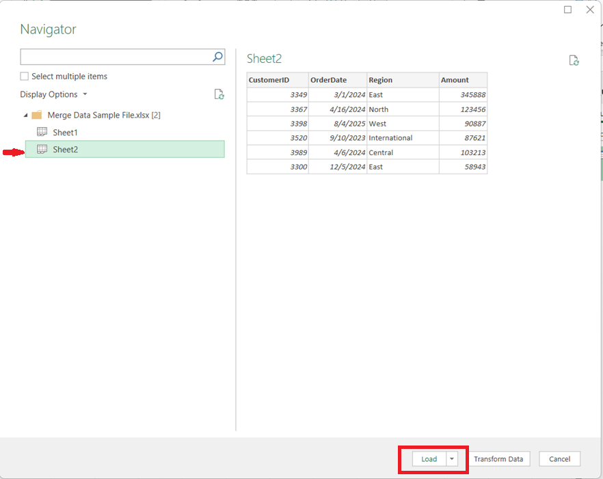This screenshot has width=603, height=479.
Task: Click the International region cell
Action: (x=403, y=137)
